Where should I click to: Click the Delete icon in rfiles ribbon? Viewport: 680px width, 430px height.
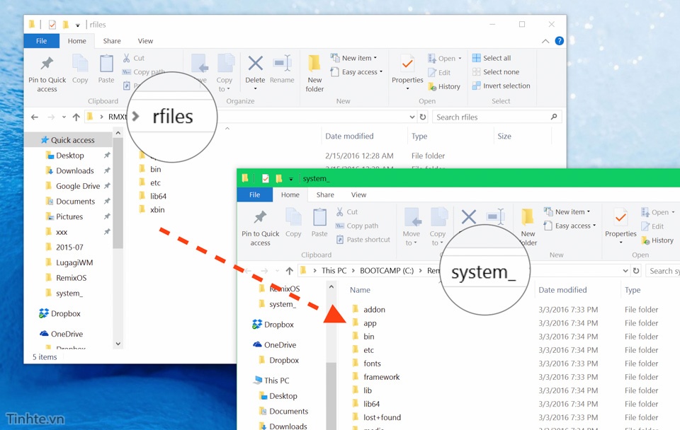point(255,69)
